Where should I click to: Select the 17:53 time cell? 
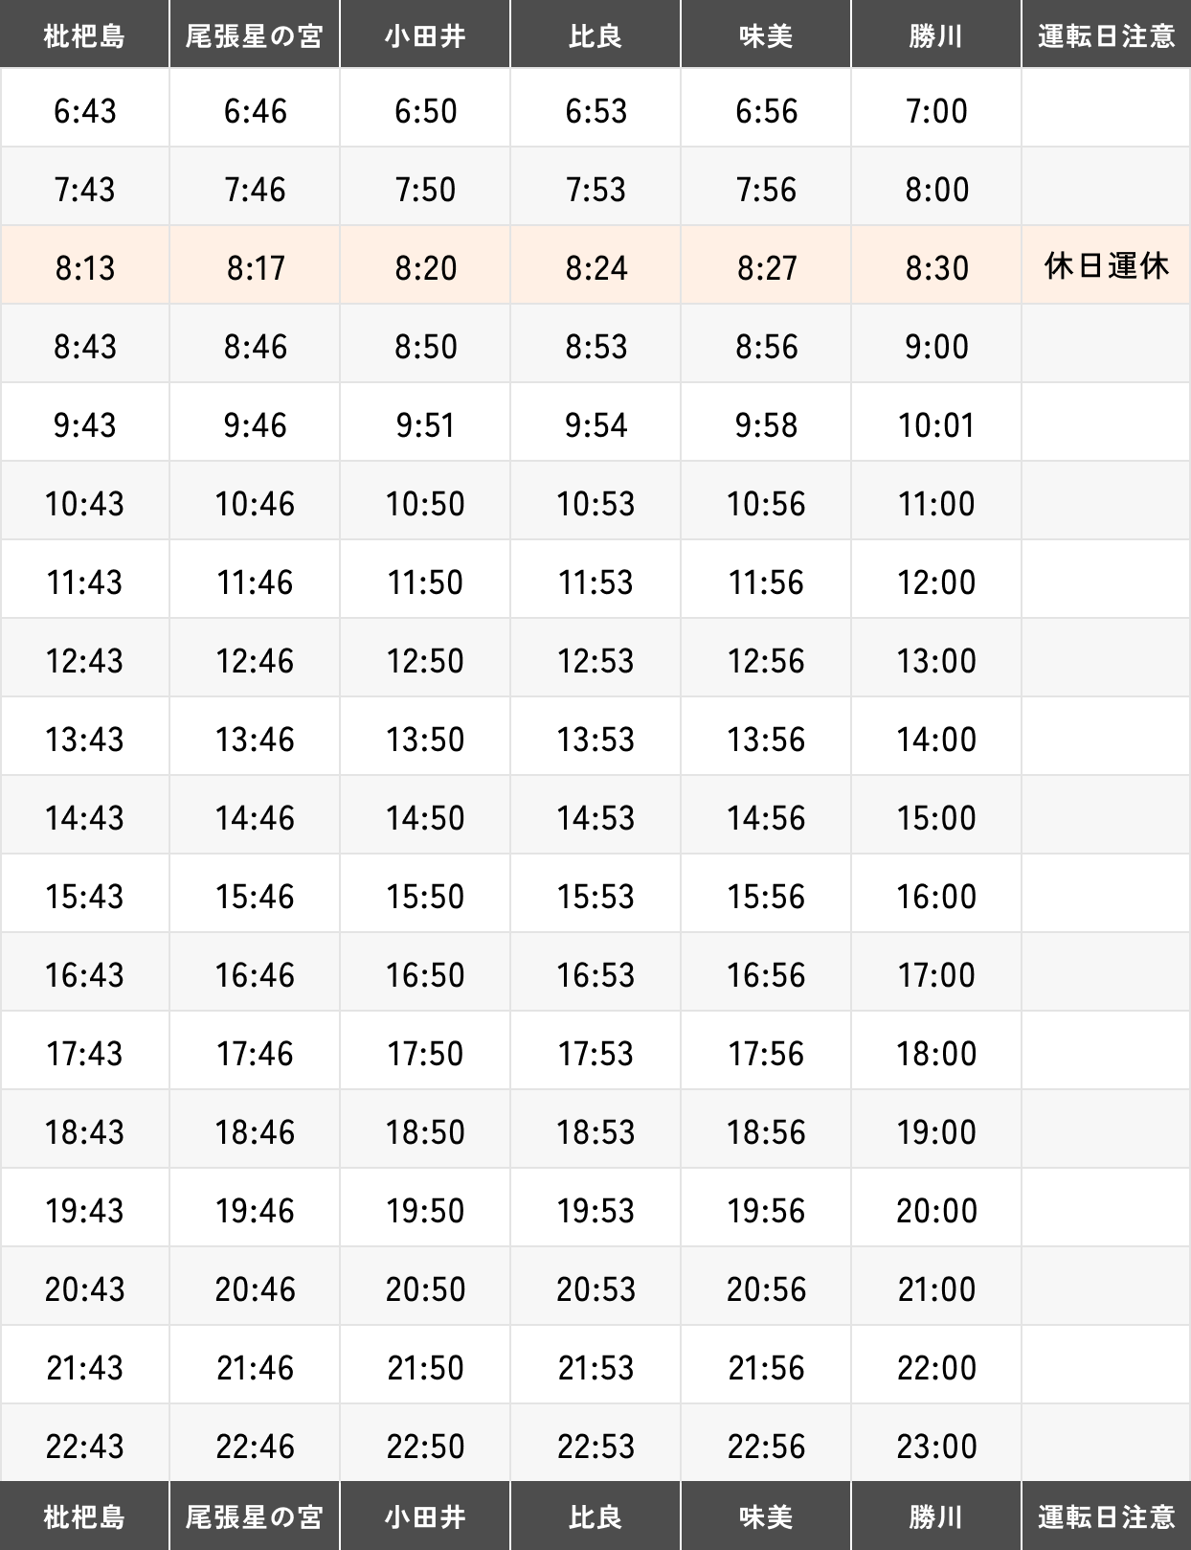(x=595, y=1054)
